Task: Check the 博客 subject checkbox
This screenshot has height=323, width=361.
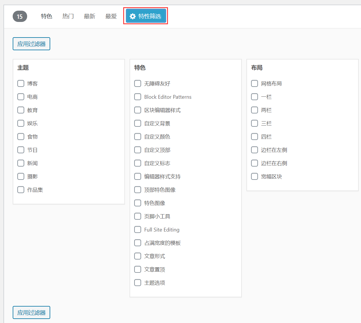Action: (x=21, y=83)
